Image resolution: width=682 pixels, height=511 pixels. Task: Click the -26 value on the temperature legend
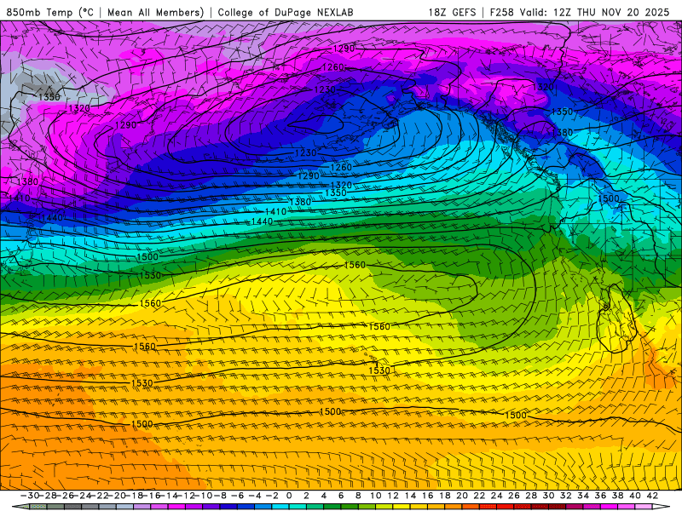[x=66, y=496]
